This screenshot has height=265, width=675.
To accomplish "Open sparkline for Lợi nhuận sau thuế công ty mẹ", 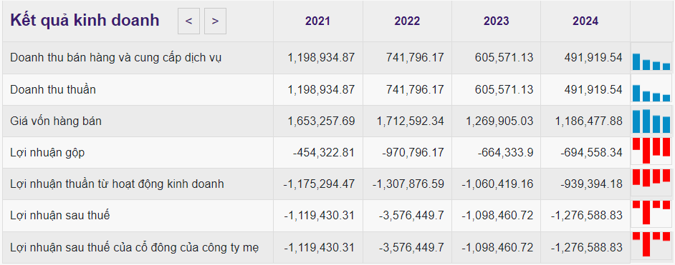I will tap(651, 247).
